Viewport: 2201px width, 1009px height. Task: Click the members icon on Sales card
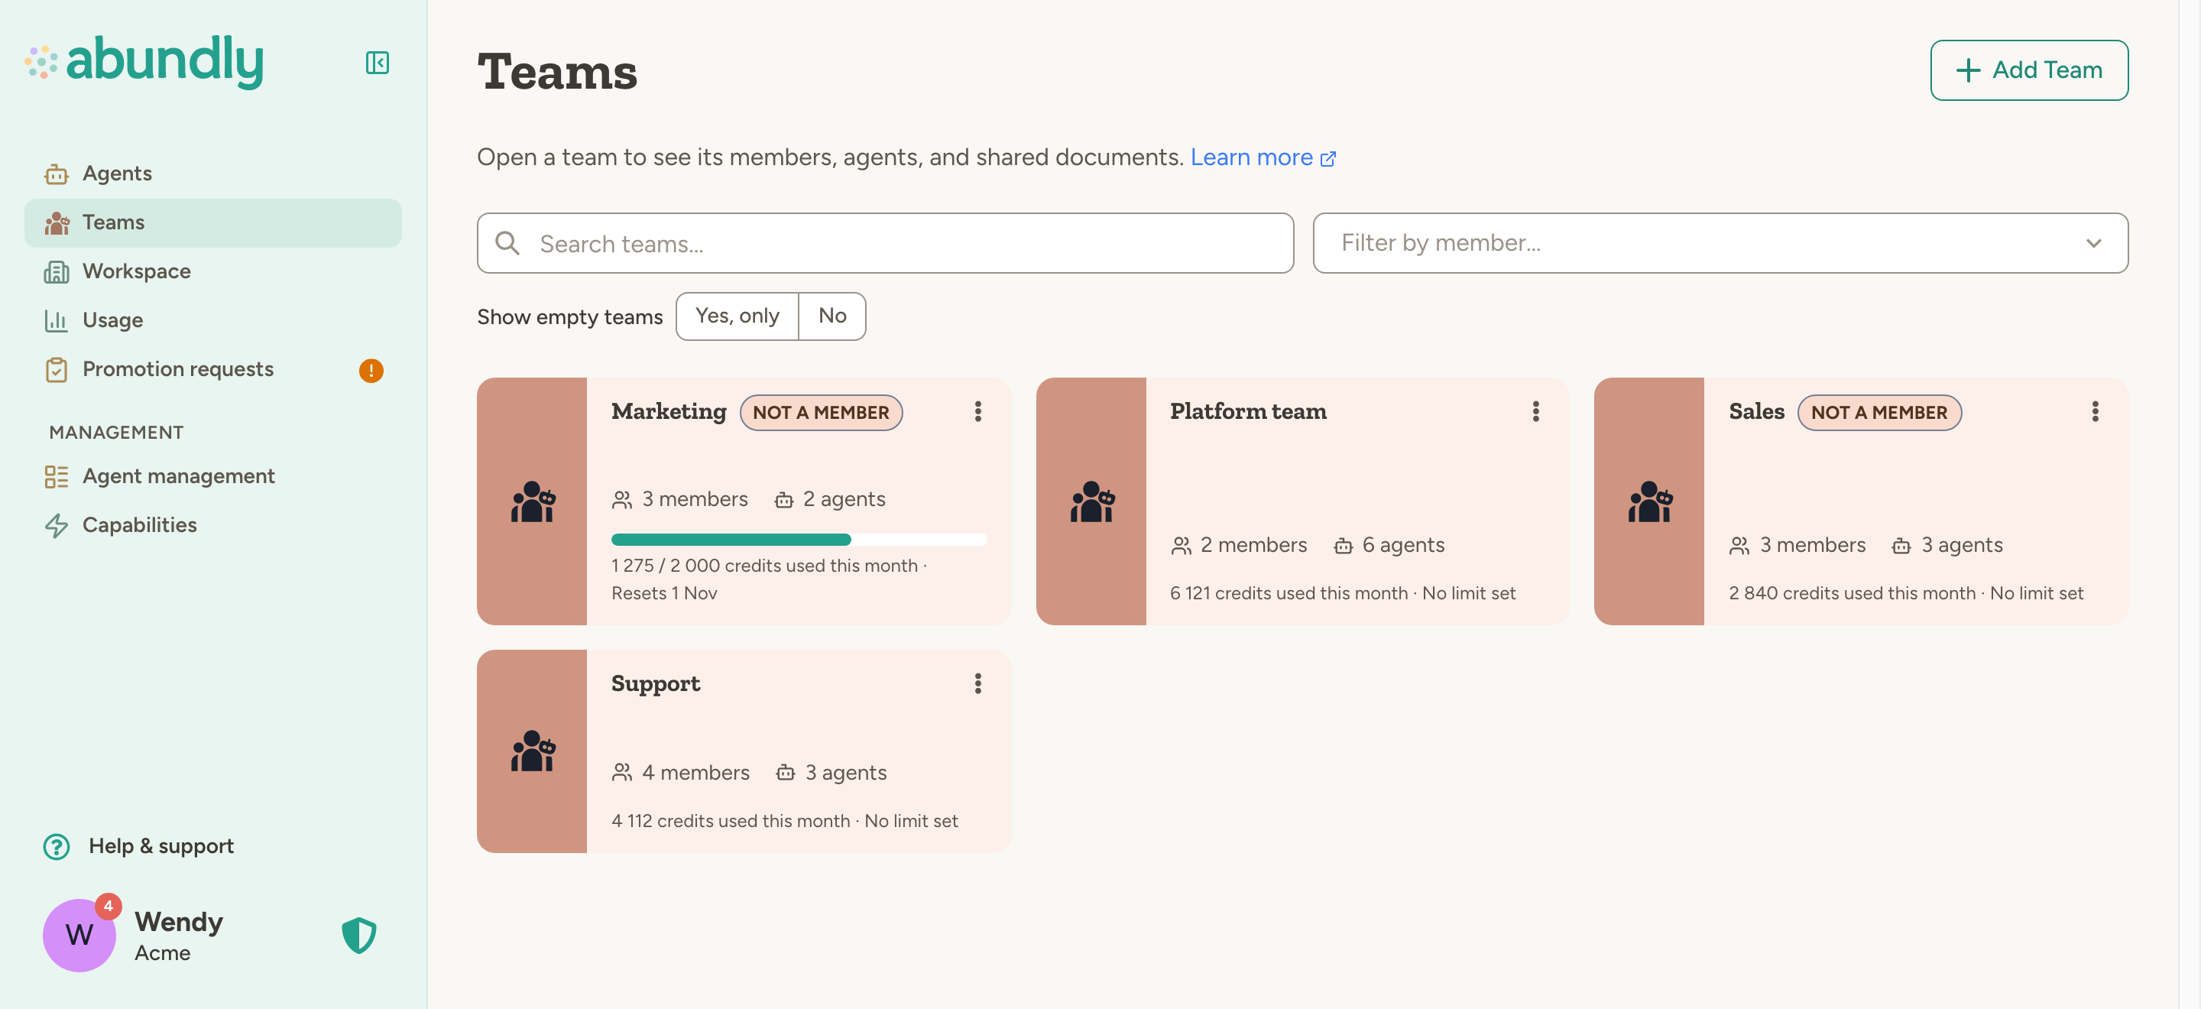[1739, 546]
